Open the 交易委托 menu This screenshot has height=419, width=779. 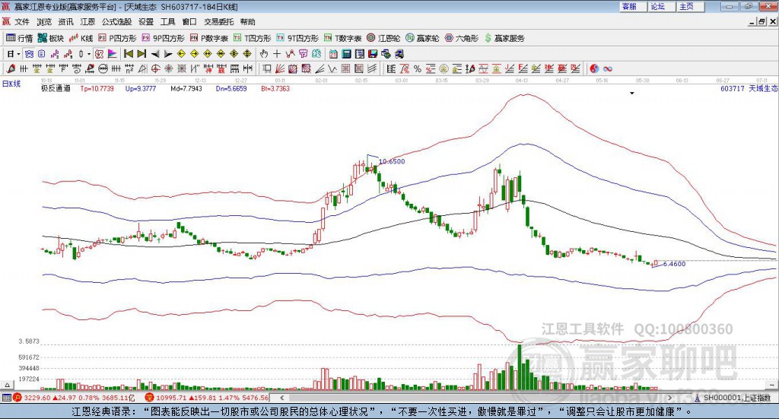[218, 22]
